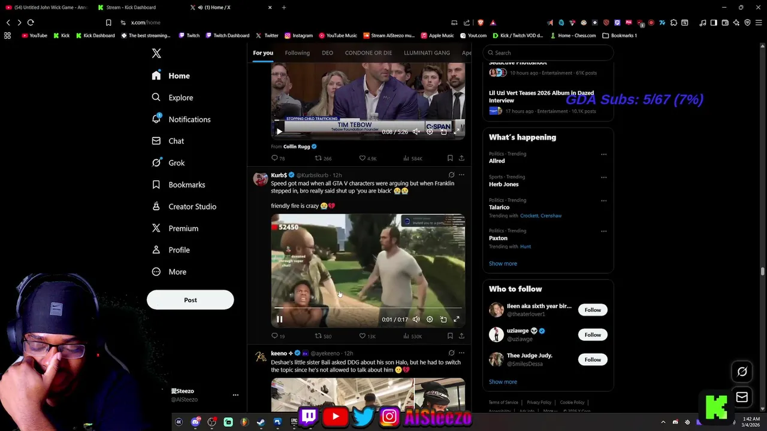
Task: Open Herb Jones trend options menu
Action: [x=603, y=177]
